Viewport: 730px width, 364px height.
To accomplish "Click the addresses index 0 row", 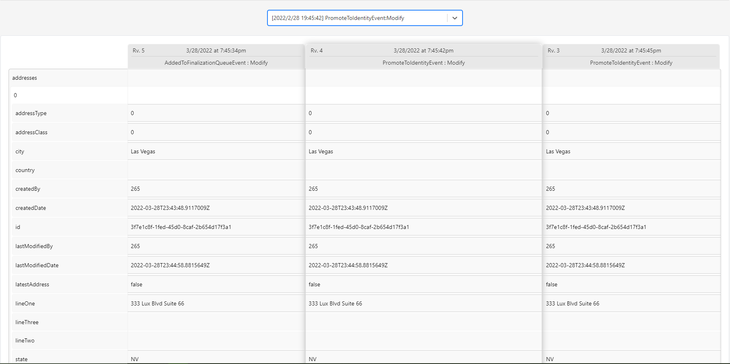I will [15, 95].
